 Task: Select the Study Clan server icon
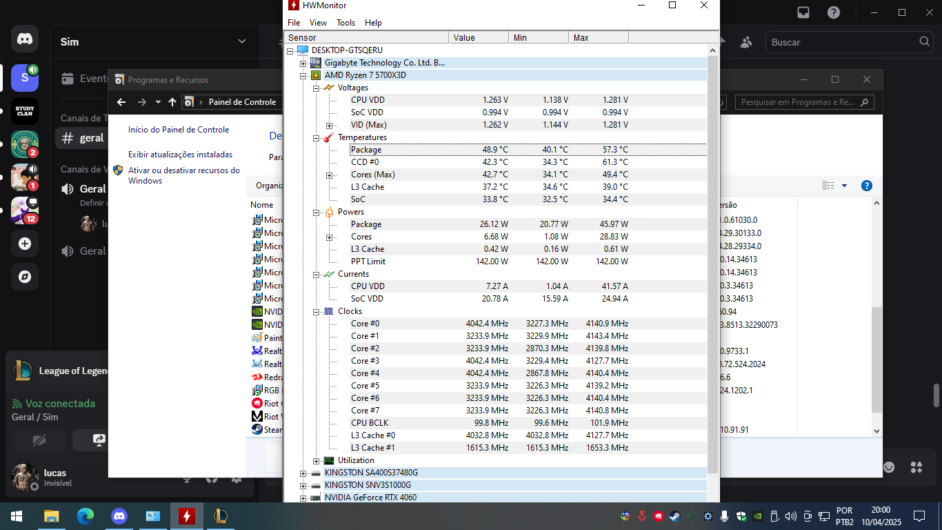(x=25, y=111)
